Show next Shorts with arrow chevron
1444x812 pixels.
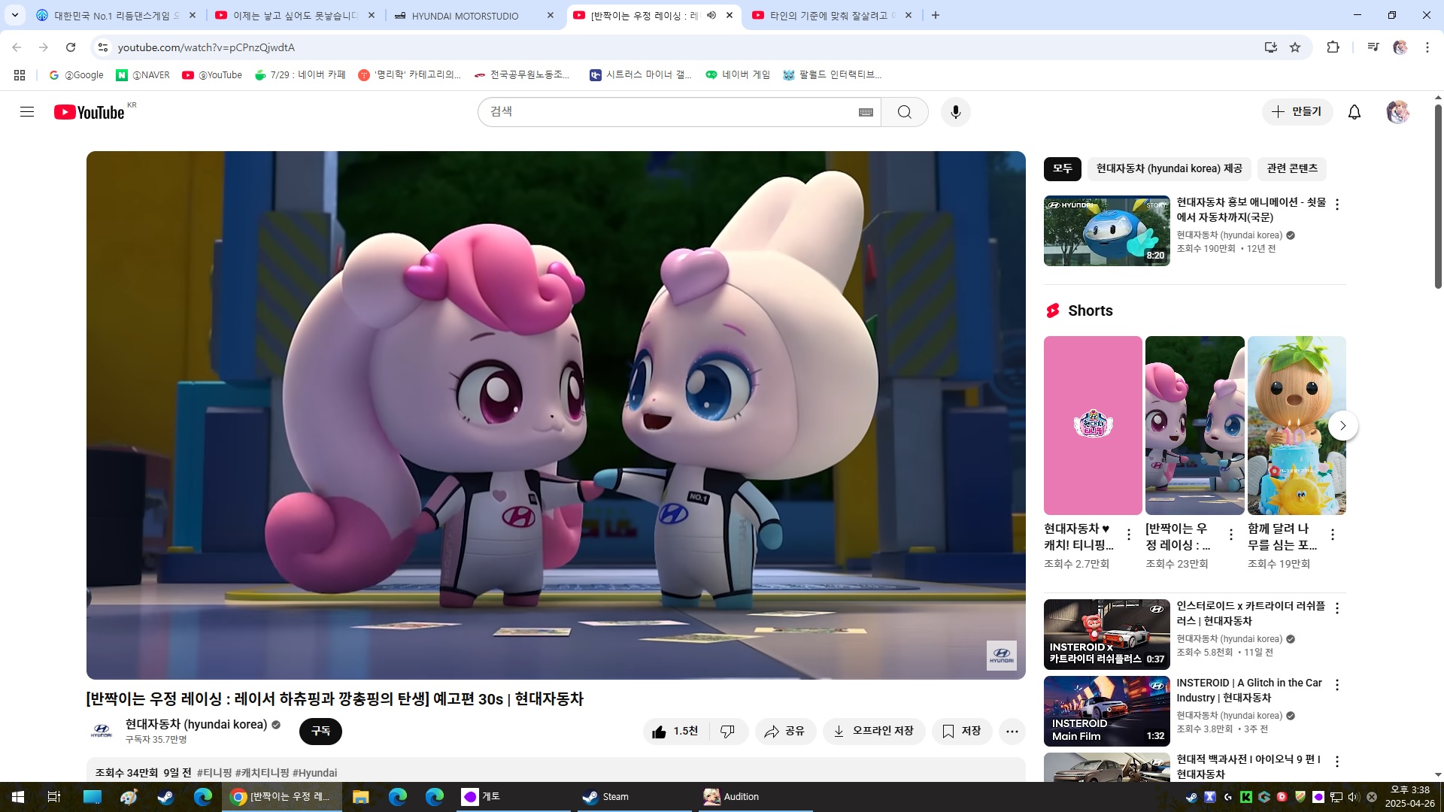click(x=1342, y=426)
